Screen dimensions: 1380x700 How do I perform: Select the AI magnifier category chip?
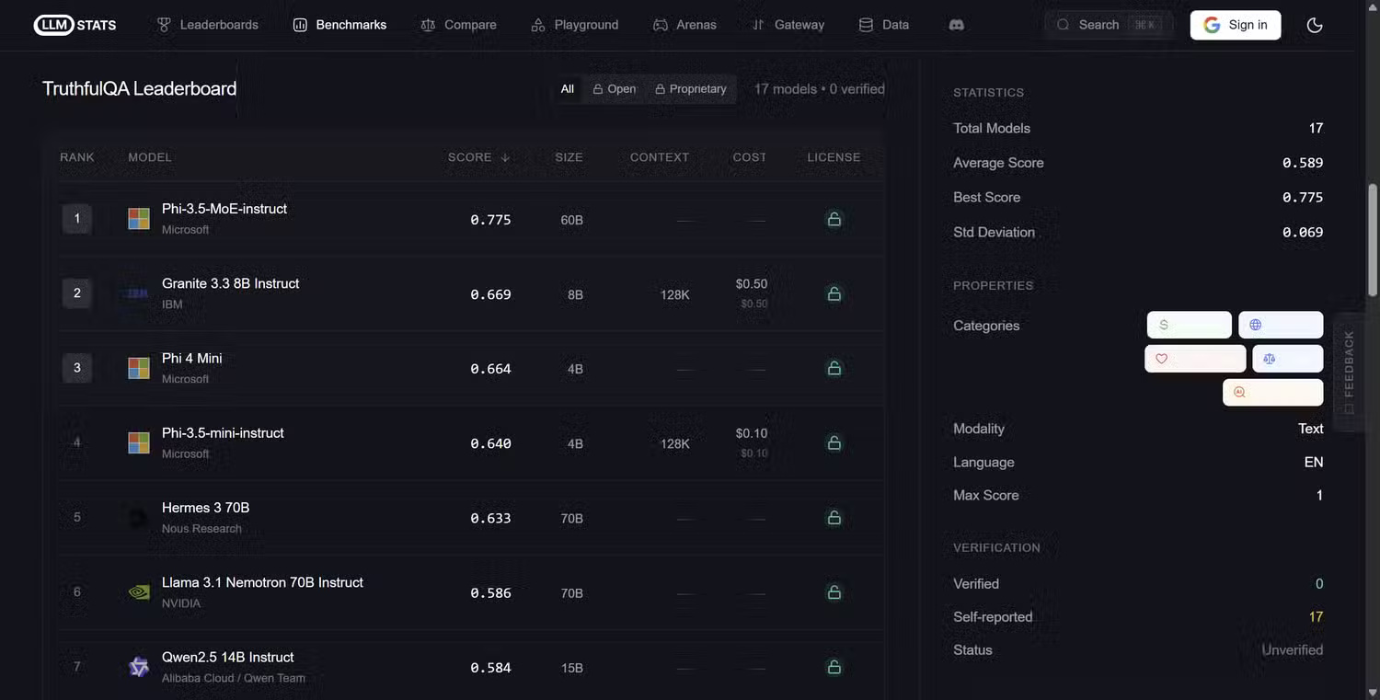click(1272, 392)
